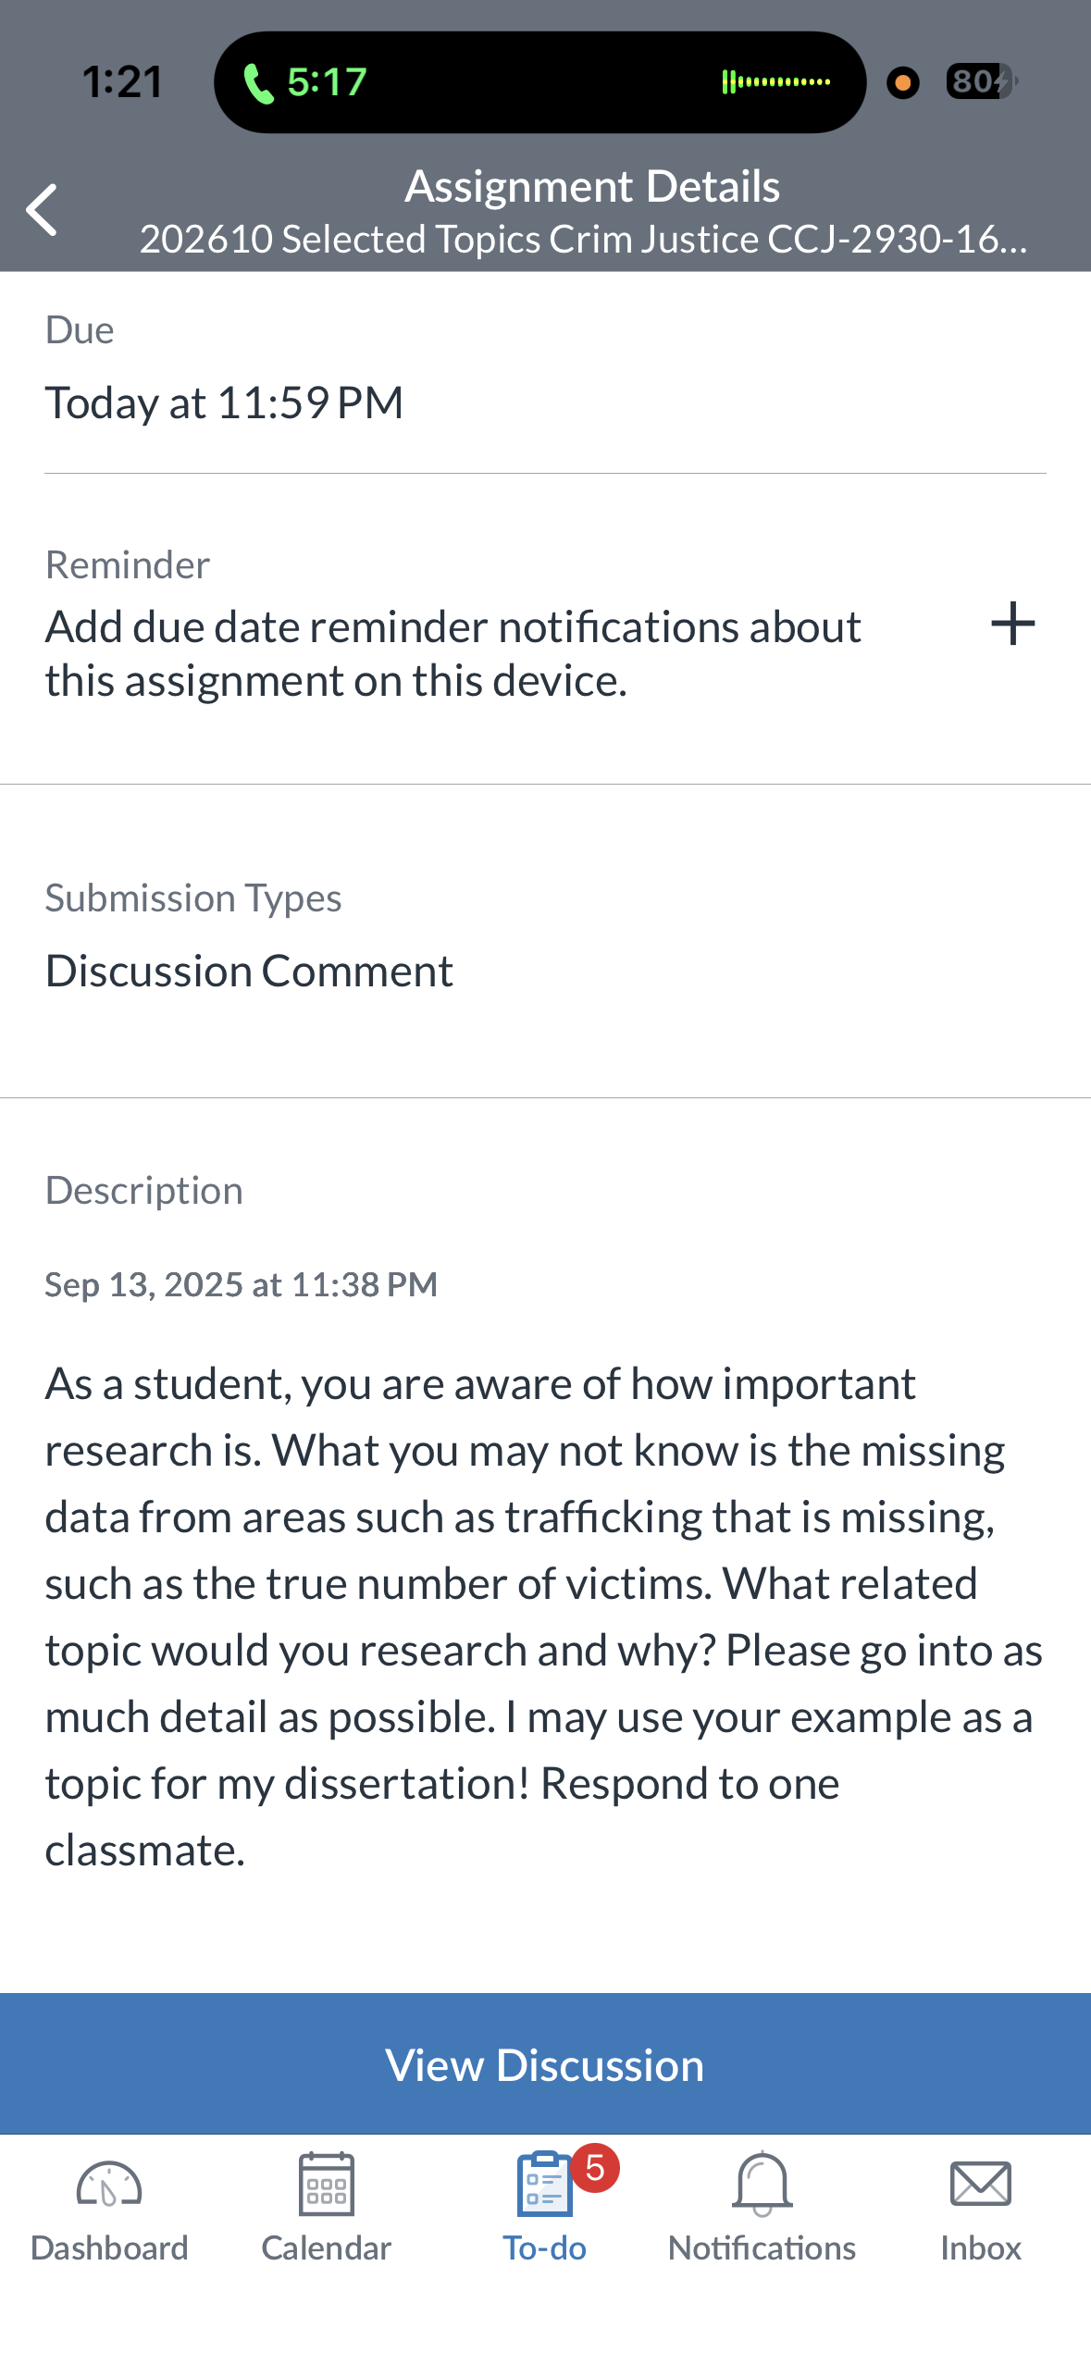Tap the Assignment Details title
This screenshot has height=2365, width=1091.
592,186
